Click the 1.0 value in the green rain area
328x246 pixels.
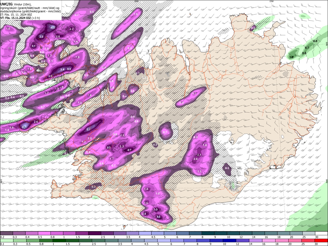tap(291, 57)
